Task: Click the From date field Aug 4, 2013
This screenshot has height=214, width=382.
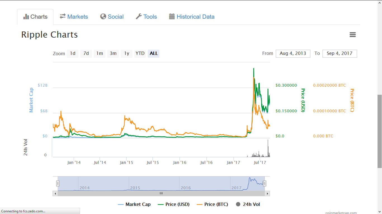Action: point(293,53)
